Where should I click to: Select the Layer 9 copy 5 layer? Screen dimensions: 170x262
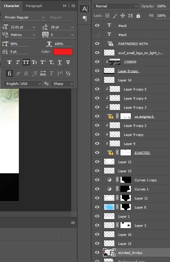point(131,89)
